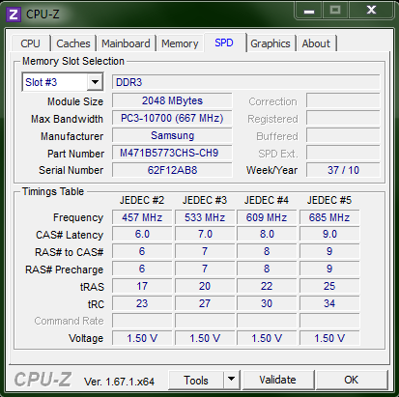Screen dimensions: 399x397
Task: Click tRAS value 22
Action: (267, 286)
